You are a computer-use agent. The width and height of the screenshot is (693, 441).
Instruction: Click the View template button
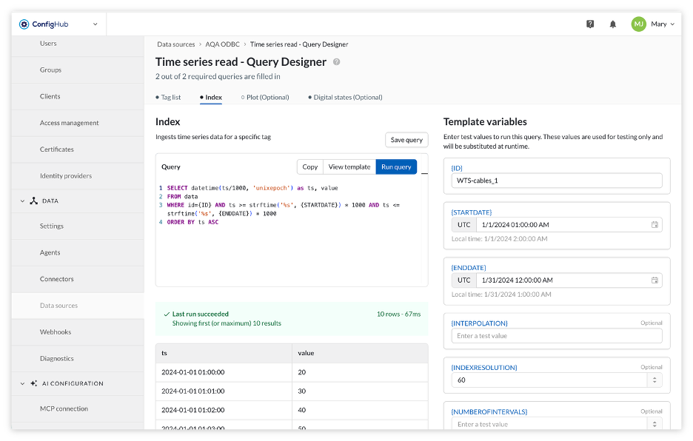pos(349,167)
